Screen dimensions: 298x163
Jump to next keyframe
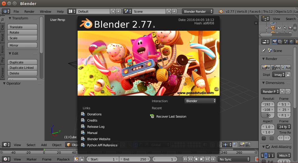207,159
